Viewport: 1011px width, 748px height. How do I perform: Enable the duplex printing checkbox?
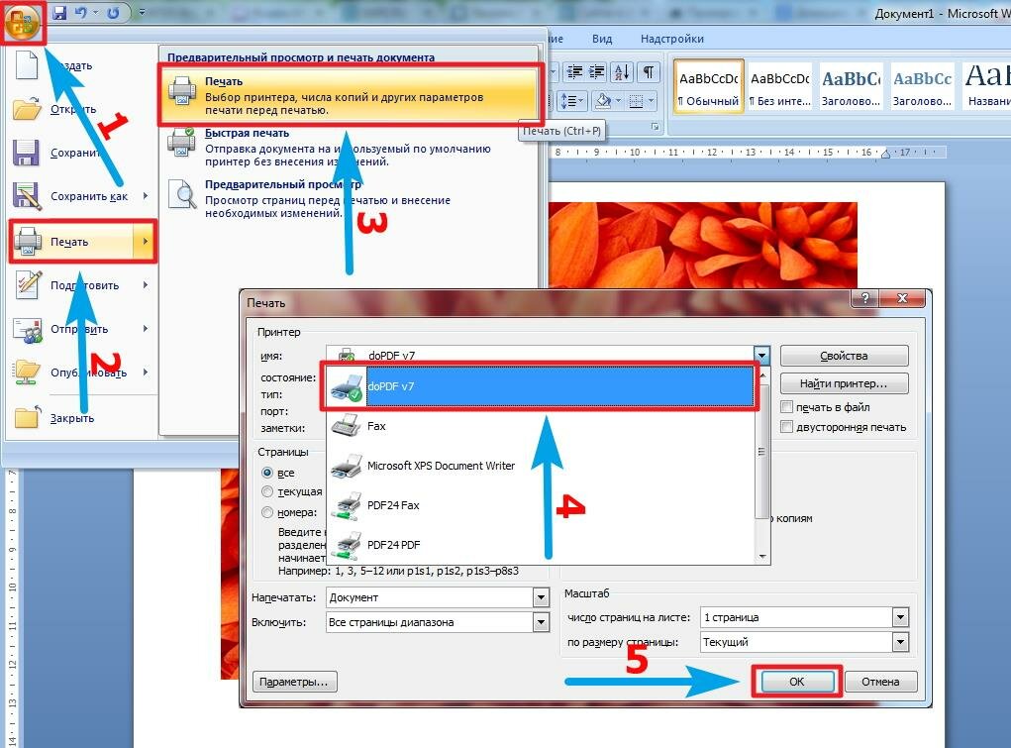(786, 427)
